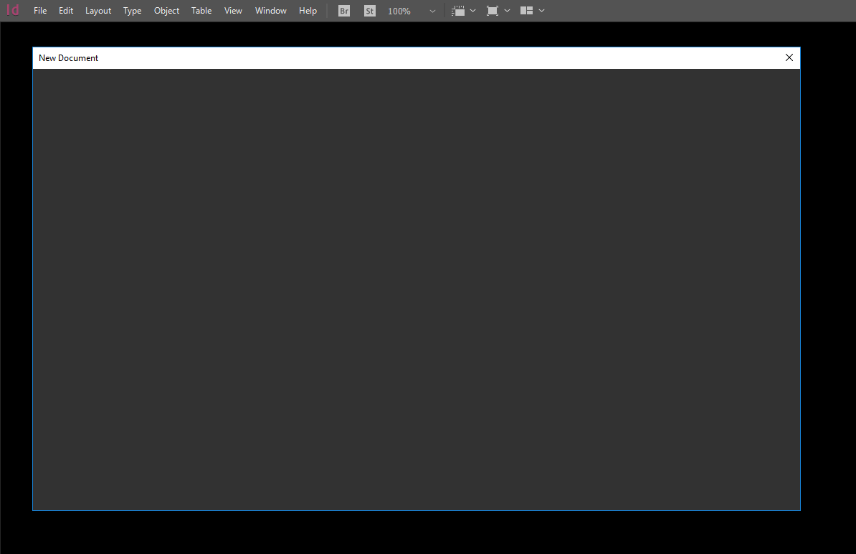Open the Help menu
Image resolution: width=856 pixels, height=554 pixels.
pos(308,10)
